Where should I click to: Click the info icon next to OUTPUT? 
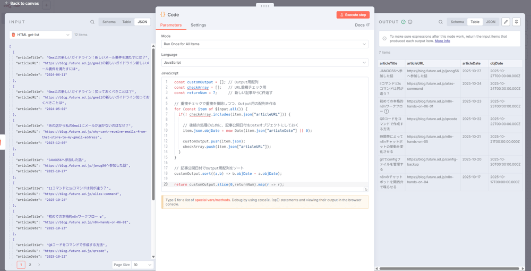coord(410,22)
